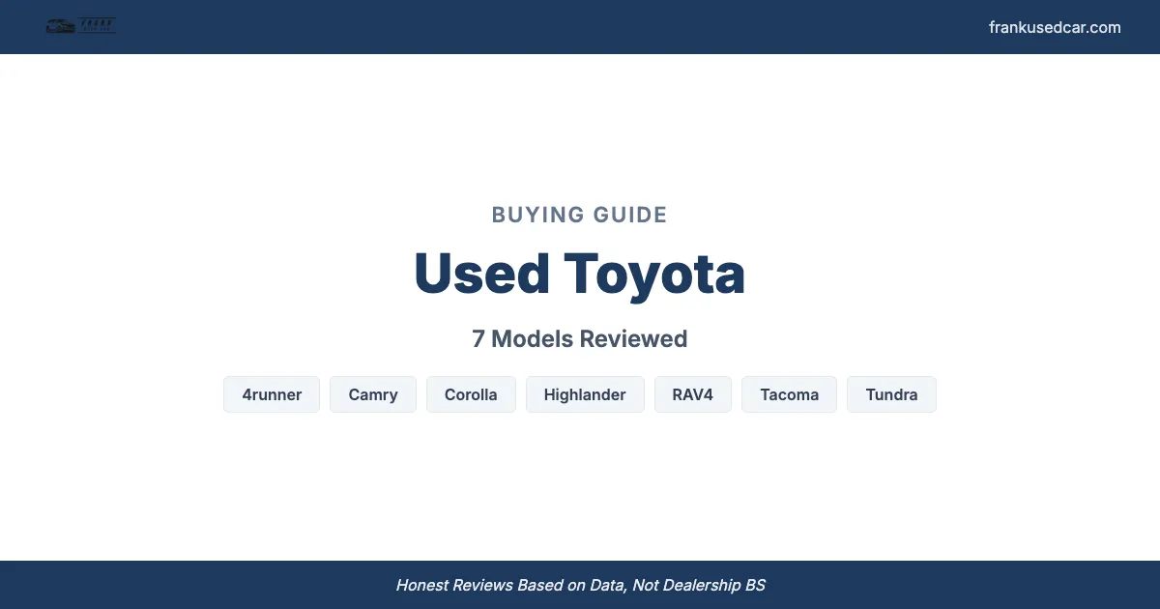Image resolution: width=1160 pixels, height=609 pixels.
Task: Click the BUYING GUIDE label
Action: pyautogui.click(x=579, y=215)
